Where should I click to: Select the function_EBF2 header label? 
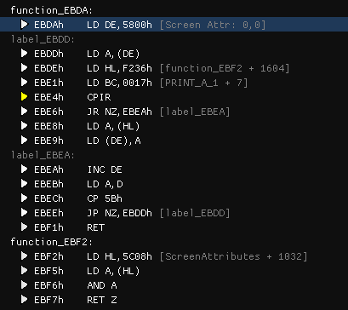tap(52, 242)
